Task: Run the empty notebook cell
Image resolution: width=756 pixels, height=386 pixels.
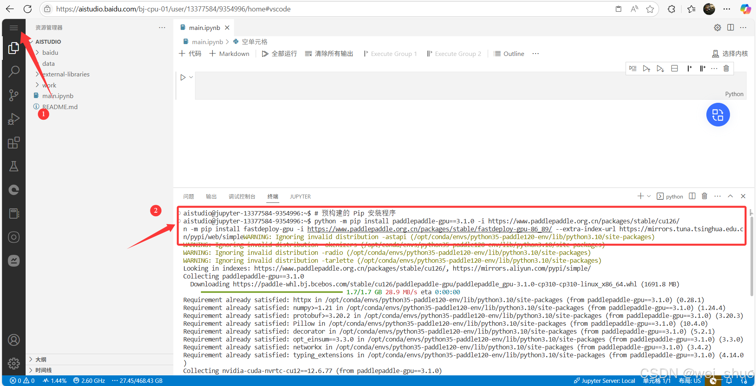Action: [183, 78]
